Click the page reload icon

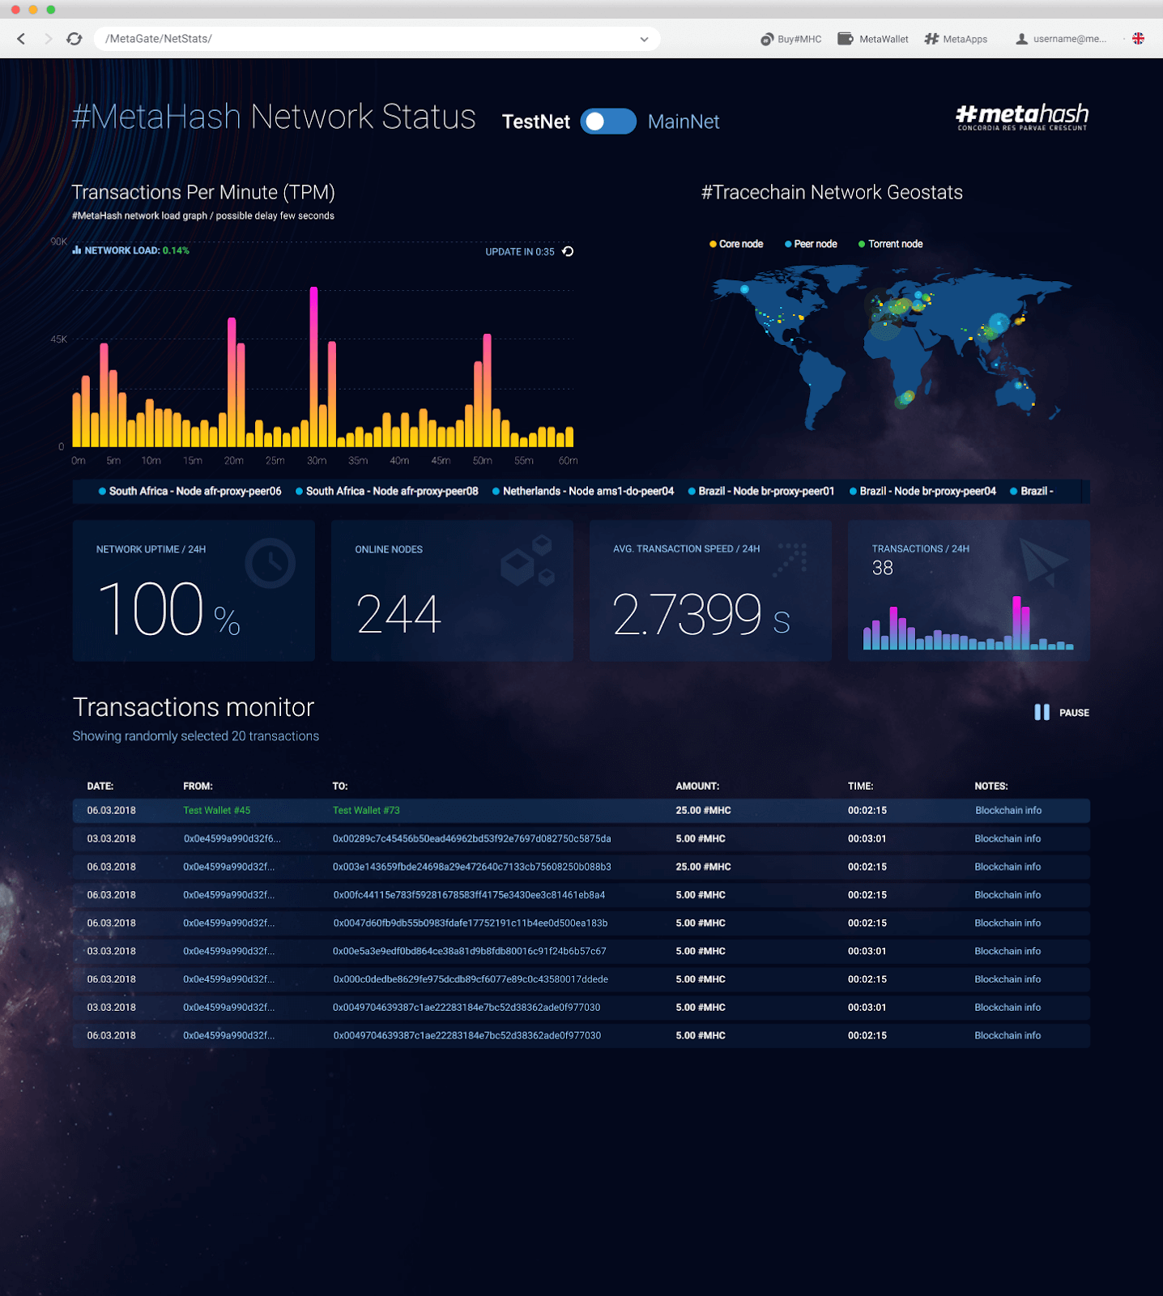coord(75,39)
